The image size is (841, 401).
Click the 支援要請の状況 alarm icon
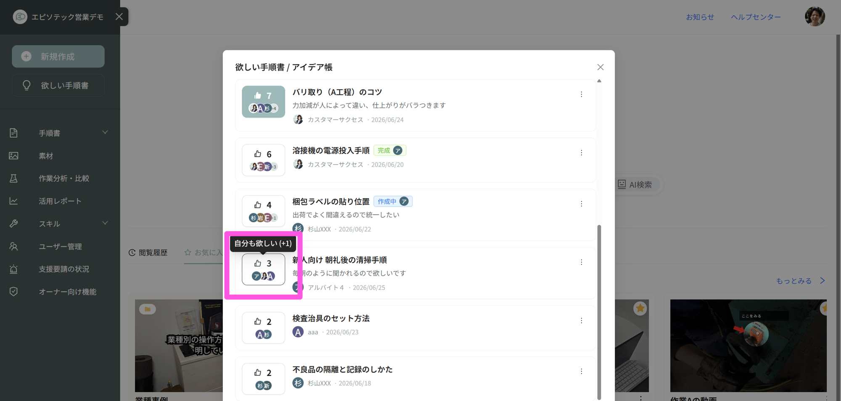[x=13, y=269]
